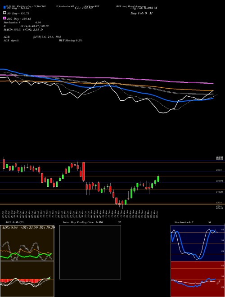Click the blue 20 Day legend swatch
The width and height of the screenshot is (225, 297).
click(4, 8)
